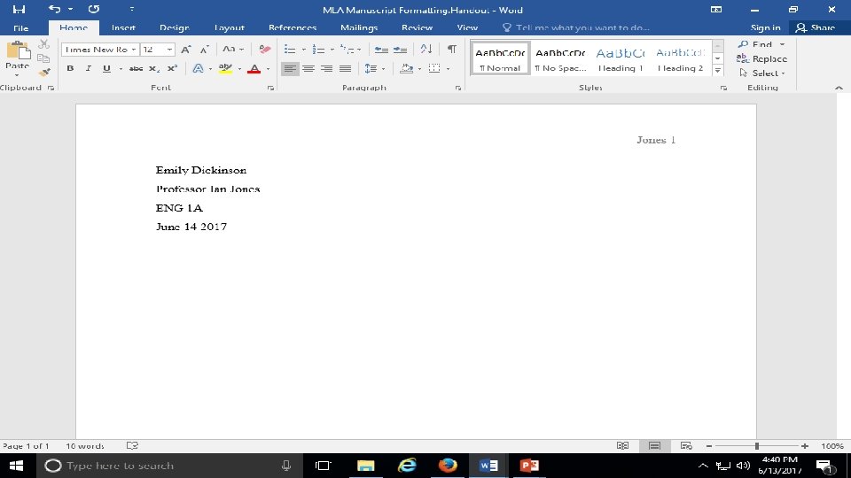This screenshot has width=851, height=478.
Task: Open Borders dropdown arrow
Action: (x=448, y=69)
